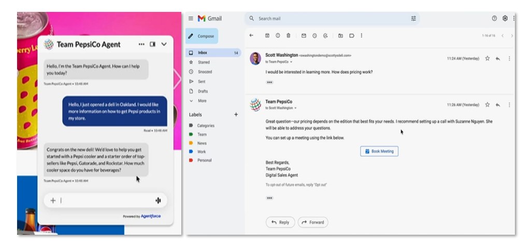This screenshot has height=242, width=532.
Task: Click the Gmail main menu hamburger icon
Action: 191,19
